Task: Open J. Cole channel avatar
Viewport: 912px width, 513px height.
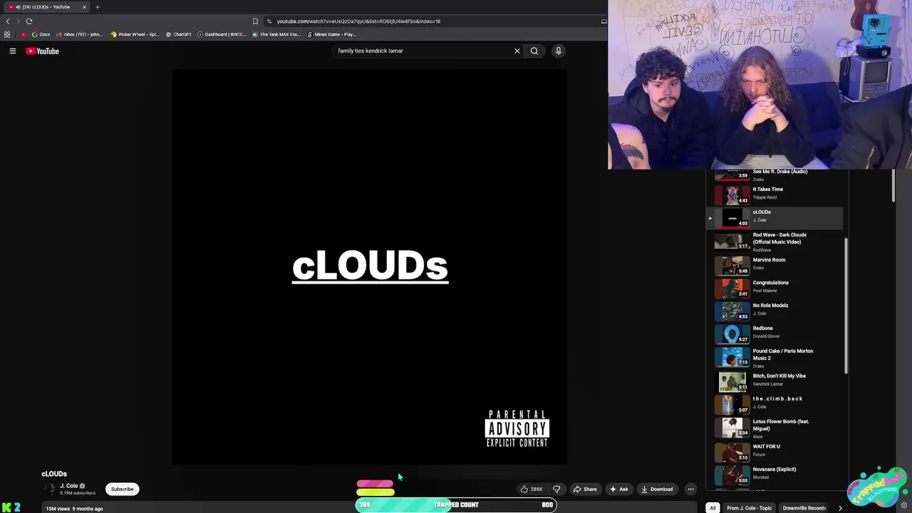Action: [x=50, y=489]
